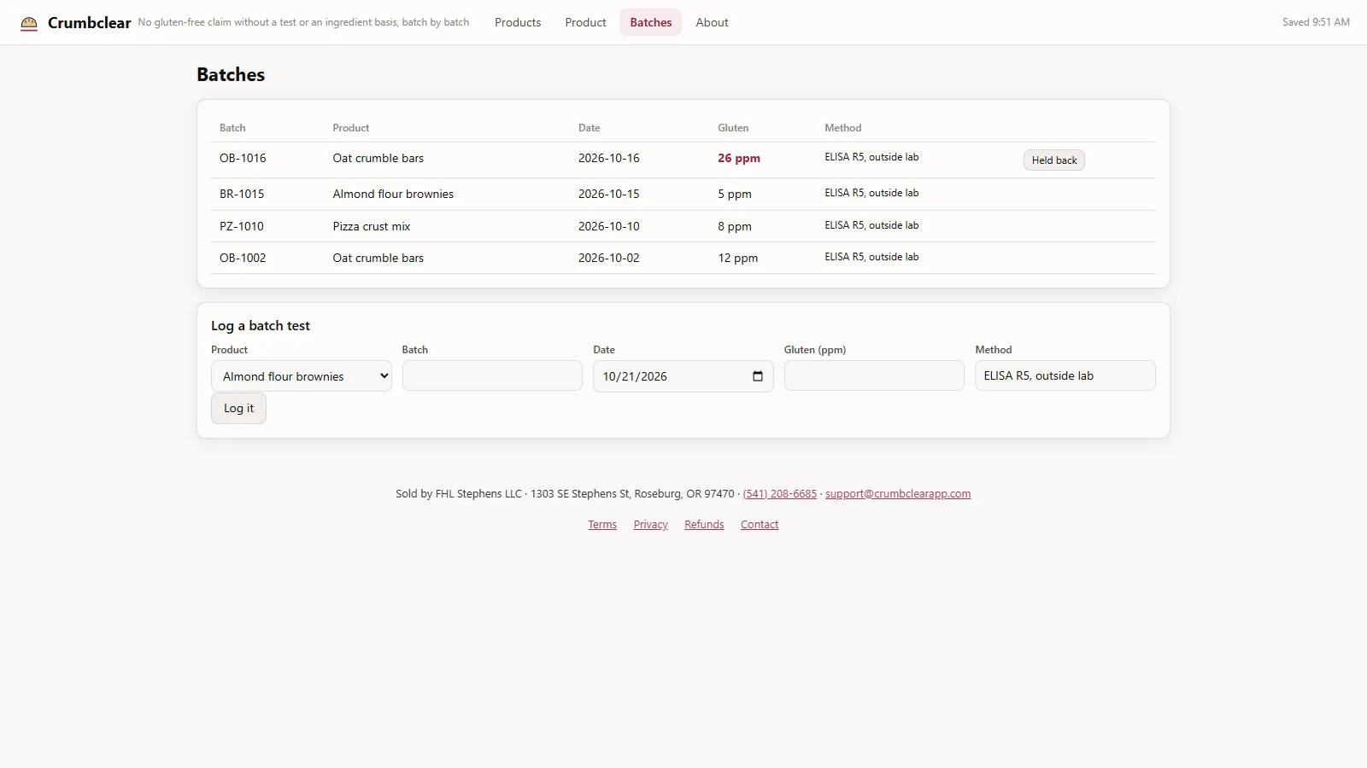The width and height of the screenshot is (1367, 768).
Task: Click the date 2026-10-16
Action: pyautogui.click(x=609, y=159)
